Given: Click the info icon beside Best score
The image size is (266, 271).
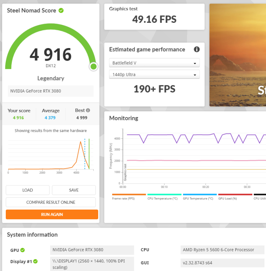Looking at the screenshot, I should [x=88, y=111].
